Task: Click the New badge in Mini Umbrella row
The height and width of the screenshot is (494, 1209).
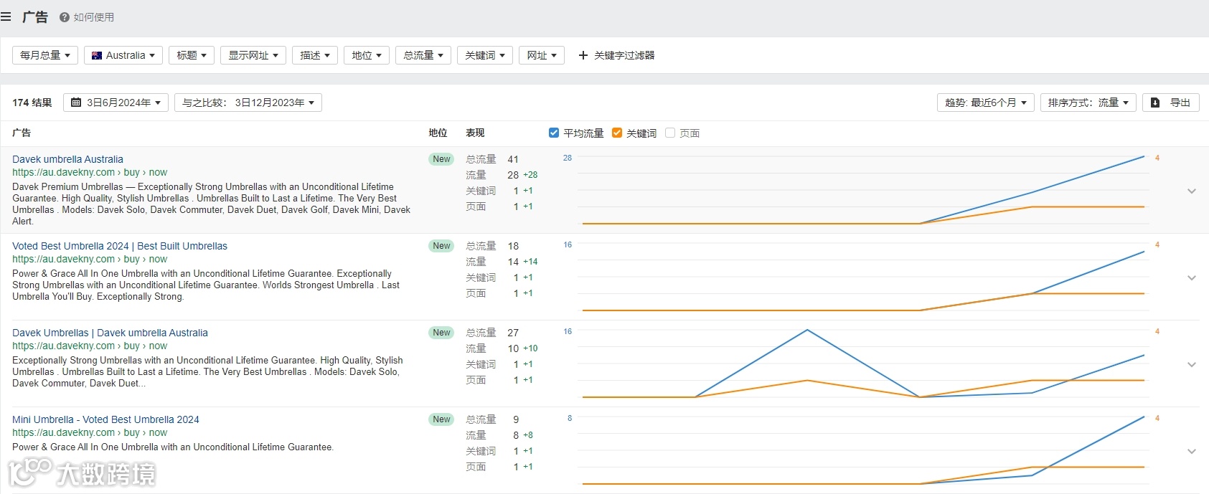Action: click(x=441, y=419)
